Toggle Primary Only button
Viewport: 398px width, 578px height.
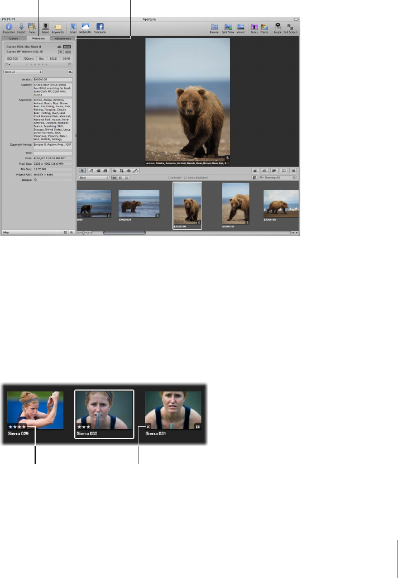tap(284, 171)
